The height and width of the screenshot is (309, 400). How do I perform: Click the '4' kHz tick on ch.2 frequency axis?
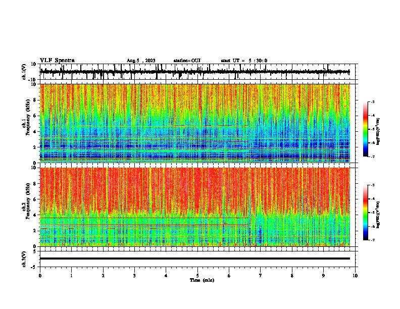[35, 215]
